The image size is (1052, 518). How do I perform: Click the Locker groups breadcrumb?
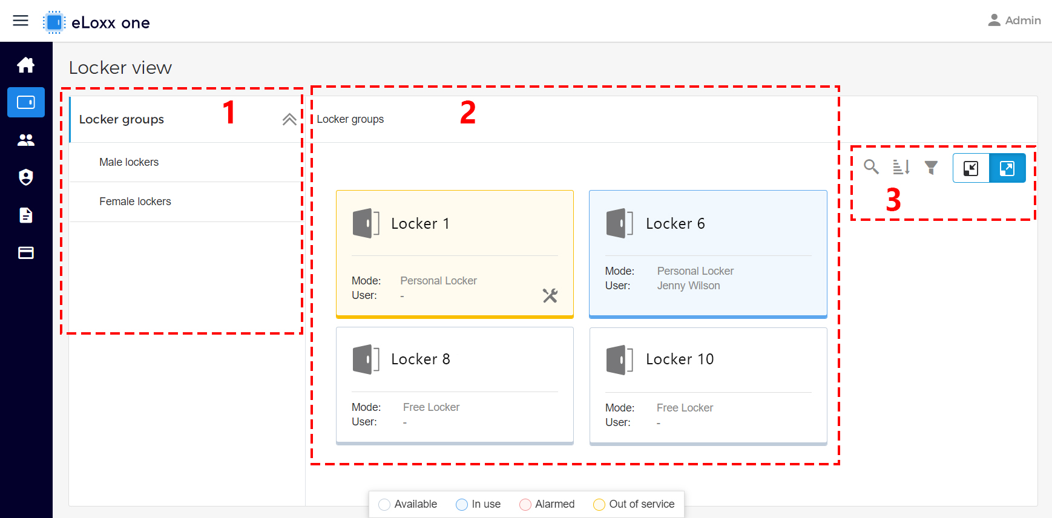[x=350, y=119]
